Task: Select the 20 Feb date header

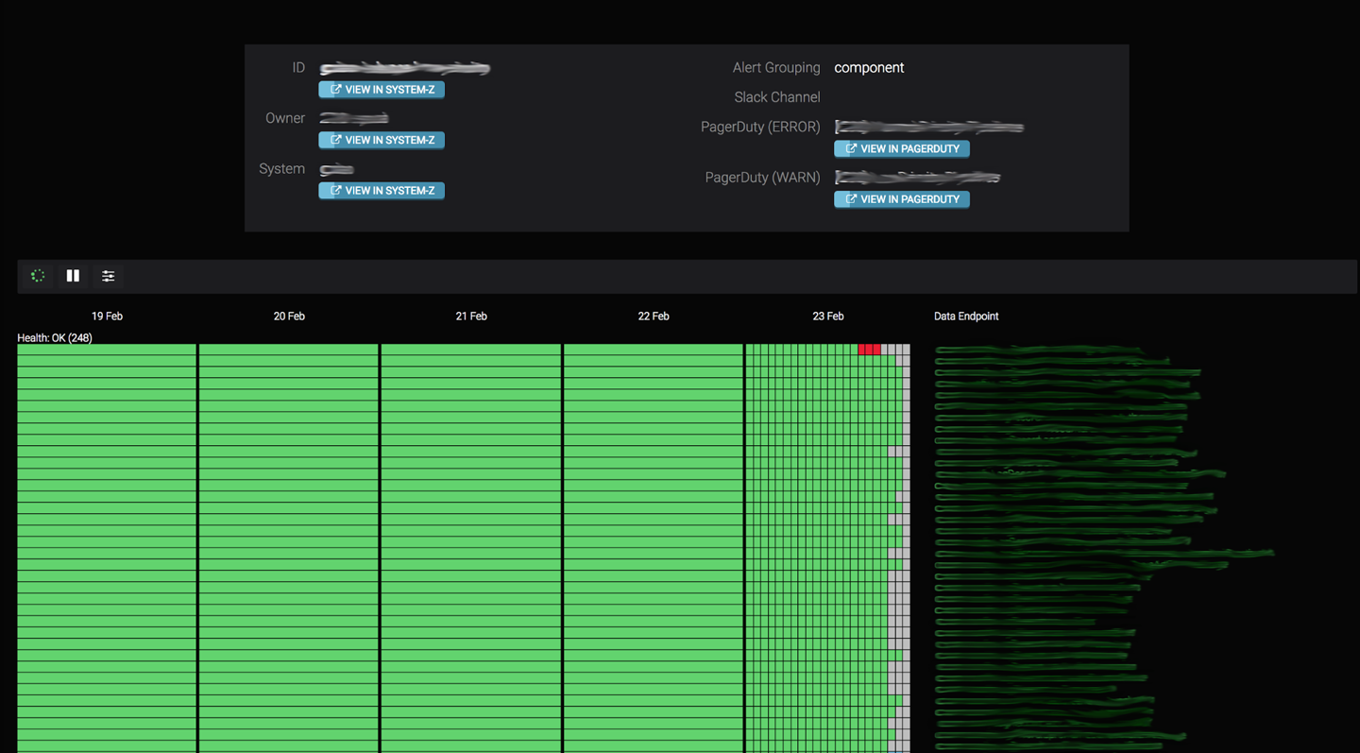Action: pos(289,317)
